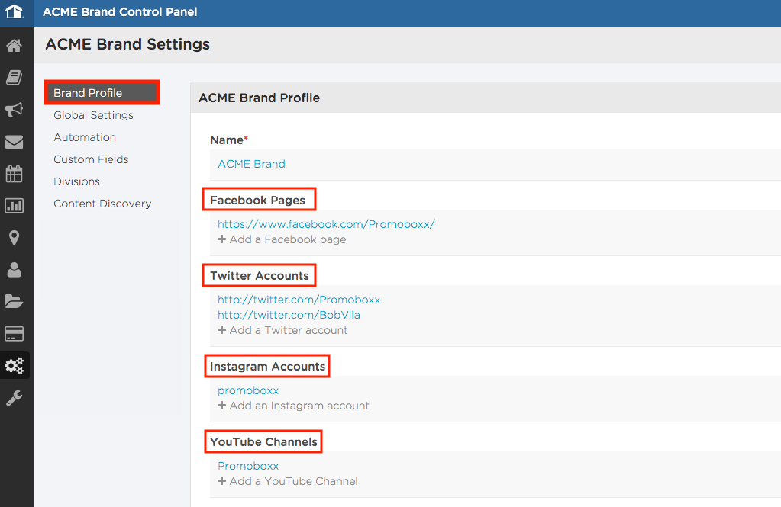Open the gears settings icon in the sidebar
The image size is (781, 507).
coord(14,366)
